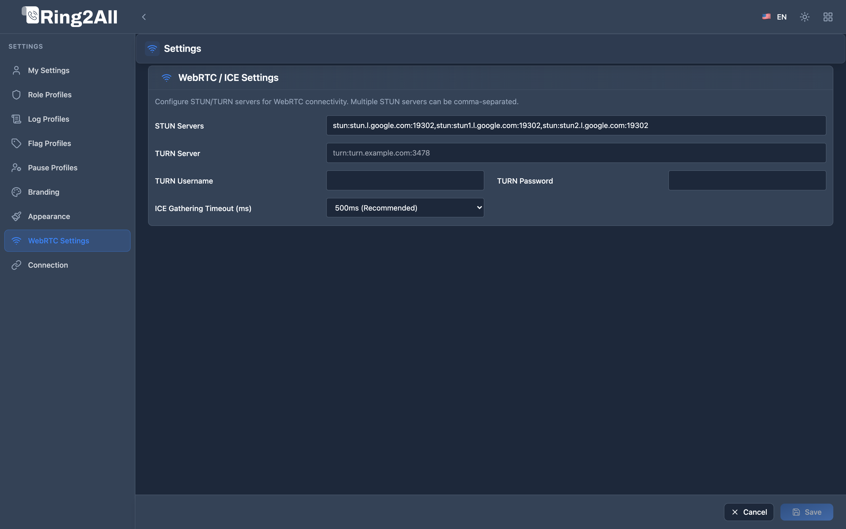
Task: Cancel the settings changes
Action: pyautogui.click(x=749, y=512)
